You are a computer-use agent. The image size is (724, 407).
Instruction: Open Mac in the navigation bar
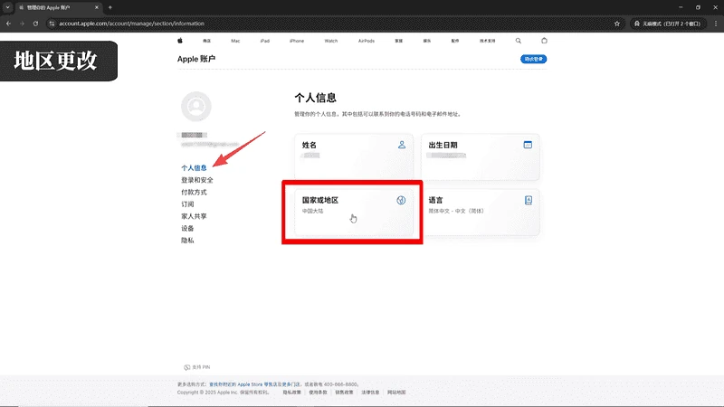coord(235,41)
